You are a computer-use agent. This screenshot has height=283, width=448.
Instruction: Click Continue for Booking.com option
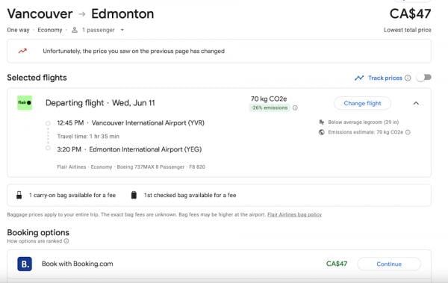coord(389,264)
